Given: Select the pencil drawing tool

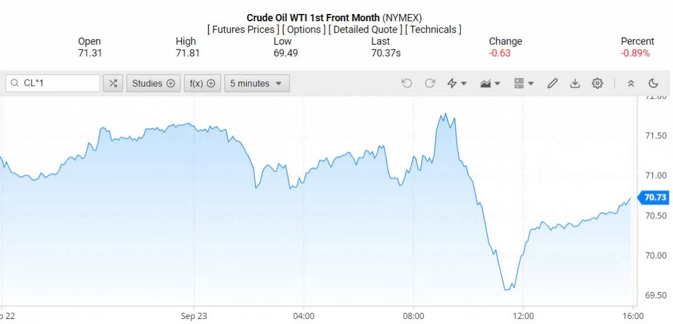Looking at the screenshot, I should coord(552,83).
